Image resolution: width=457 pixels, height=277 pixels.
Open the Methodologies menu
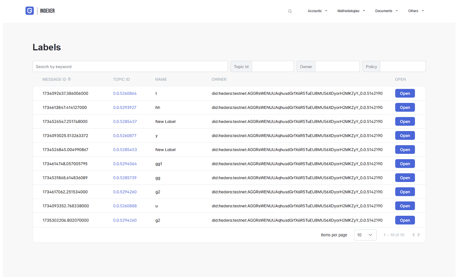click(351, 11)
